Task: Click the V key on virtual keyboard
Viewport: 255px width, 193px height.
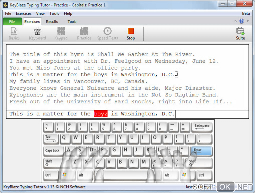Action: click(110, 163)
